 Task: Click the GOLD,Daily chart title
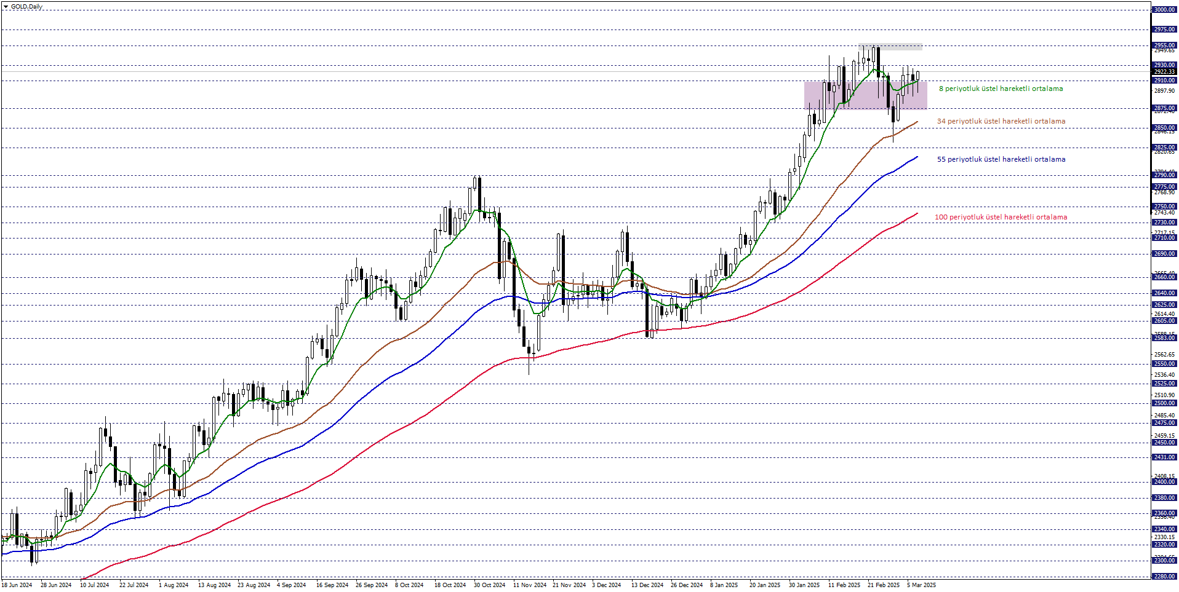(26, 7)
